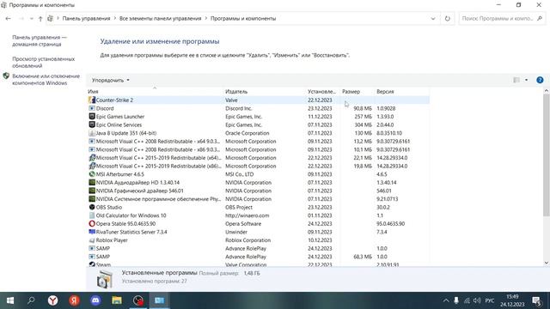
Task: Open Yandex Browser taskbar icon
Action: 53,300
